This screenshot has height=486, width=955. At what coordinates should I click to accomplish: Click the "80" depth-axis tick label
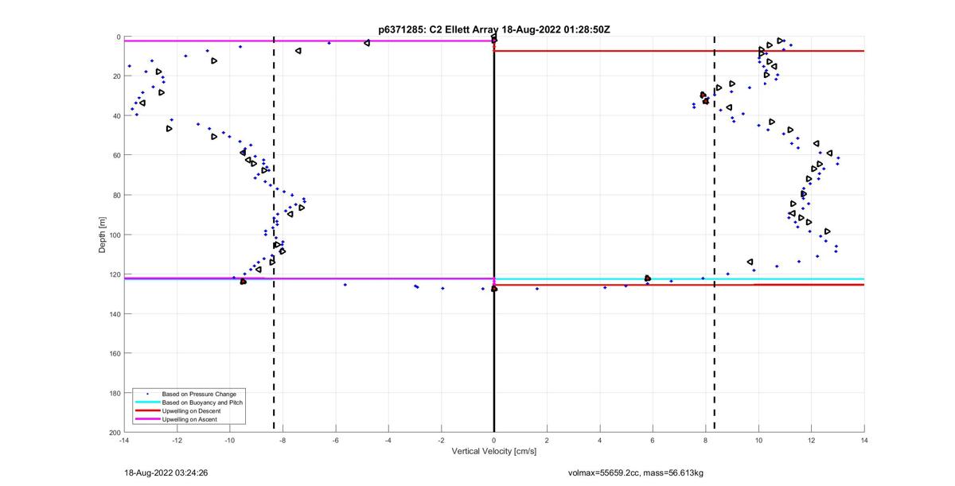point(117,195)
